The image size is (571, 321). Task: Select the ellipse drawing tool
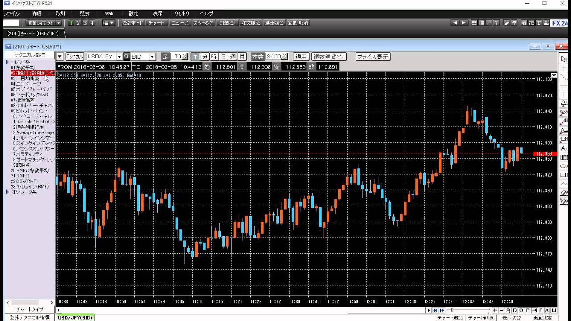564,166
